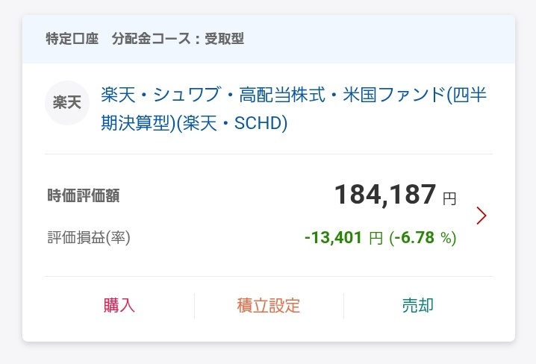Click 受取型 in the card header
536x364 pixels.
(x=224, y=39)
